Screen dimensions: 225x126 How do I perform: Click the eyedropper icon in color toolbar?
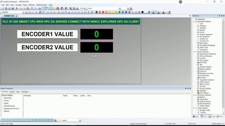[x=169, y=12]
